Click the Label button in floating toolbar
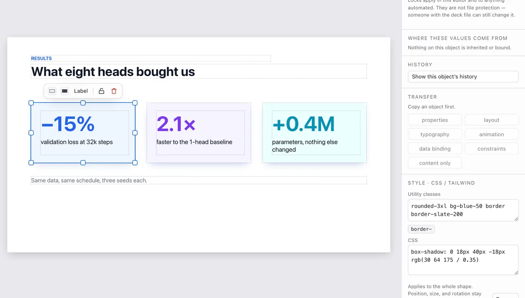 81,91
